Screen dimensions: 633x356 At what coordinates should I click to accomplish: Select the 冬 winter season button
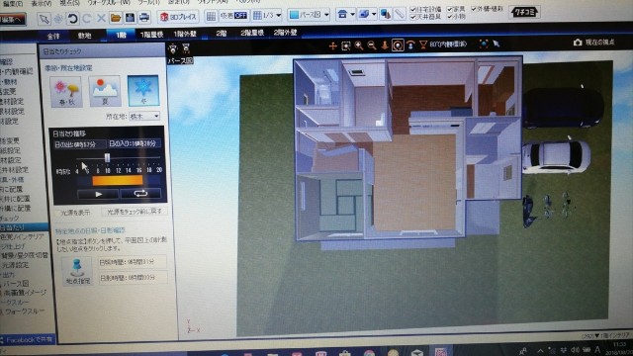tap(143, 90)
